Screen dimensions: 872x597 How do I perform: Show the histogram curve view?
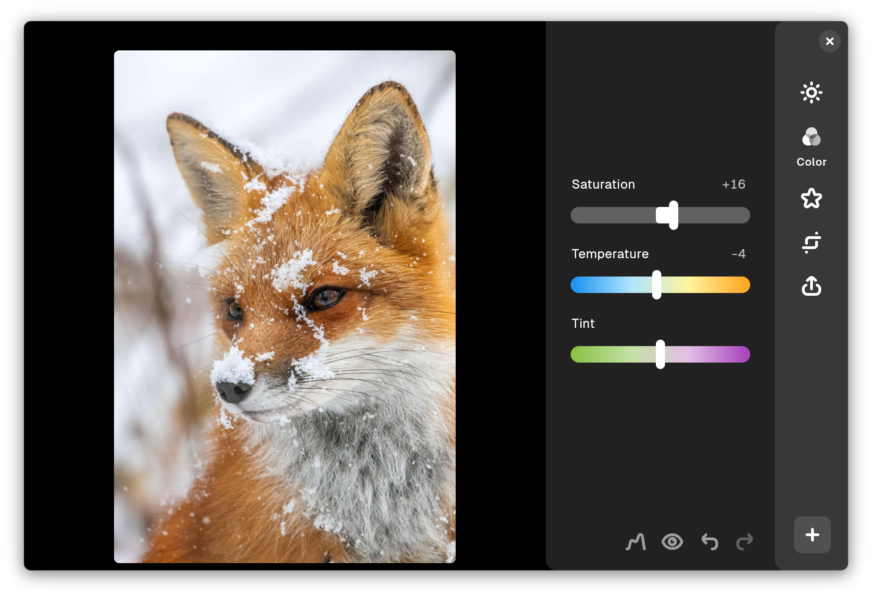click(636, 542)
